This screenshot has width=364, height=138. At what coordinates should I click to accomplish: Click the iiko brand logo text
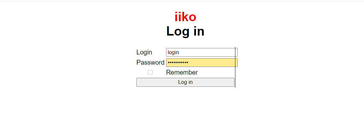(x=185, y=17)
